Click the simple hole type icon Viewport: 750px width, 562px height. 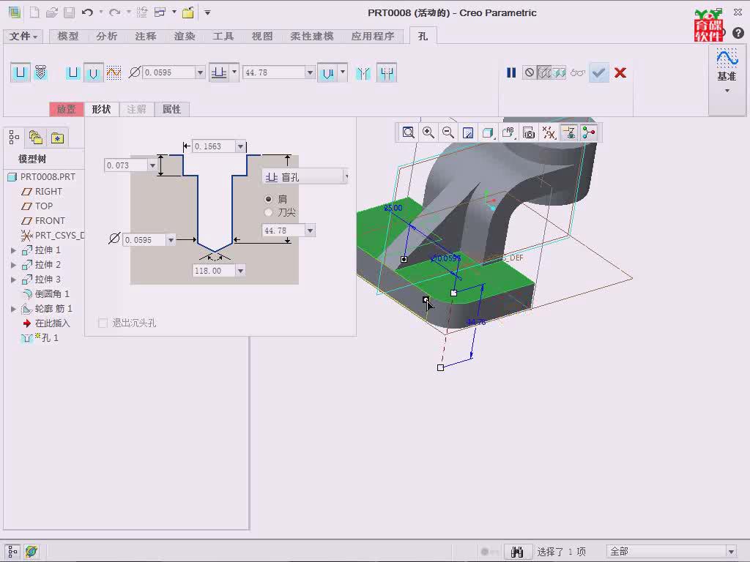tap(20, 72)
